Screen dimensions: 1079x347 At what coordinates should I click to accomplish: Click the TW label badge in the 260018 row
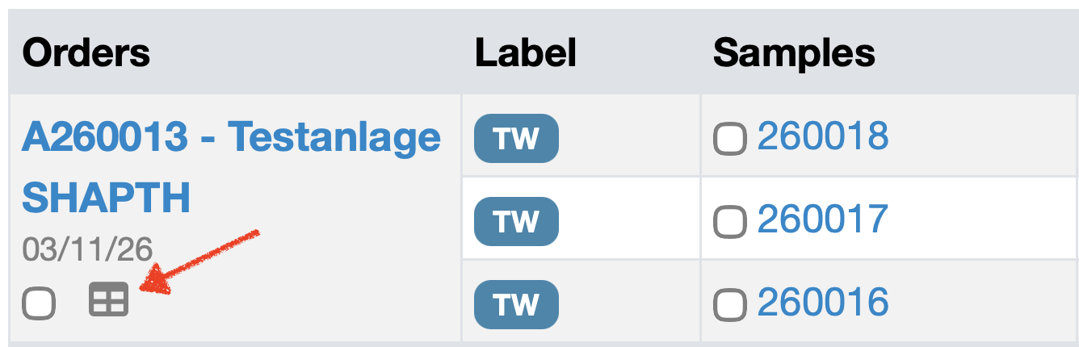tap(516, 139)
